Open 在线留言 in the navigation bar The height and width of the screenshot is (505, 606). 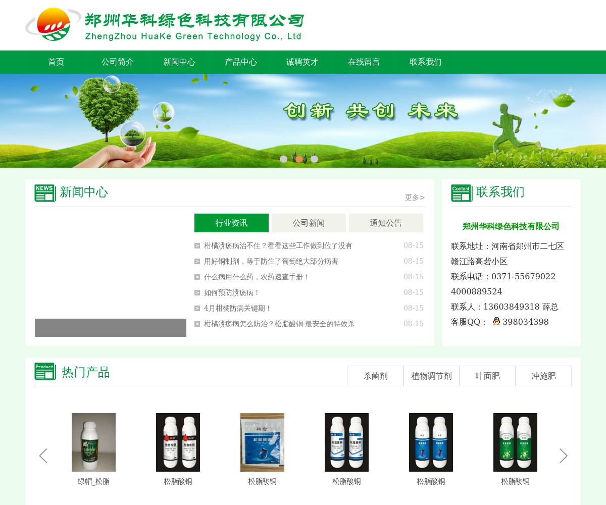(x=364, y=62)
